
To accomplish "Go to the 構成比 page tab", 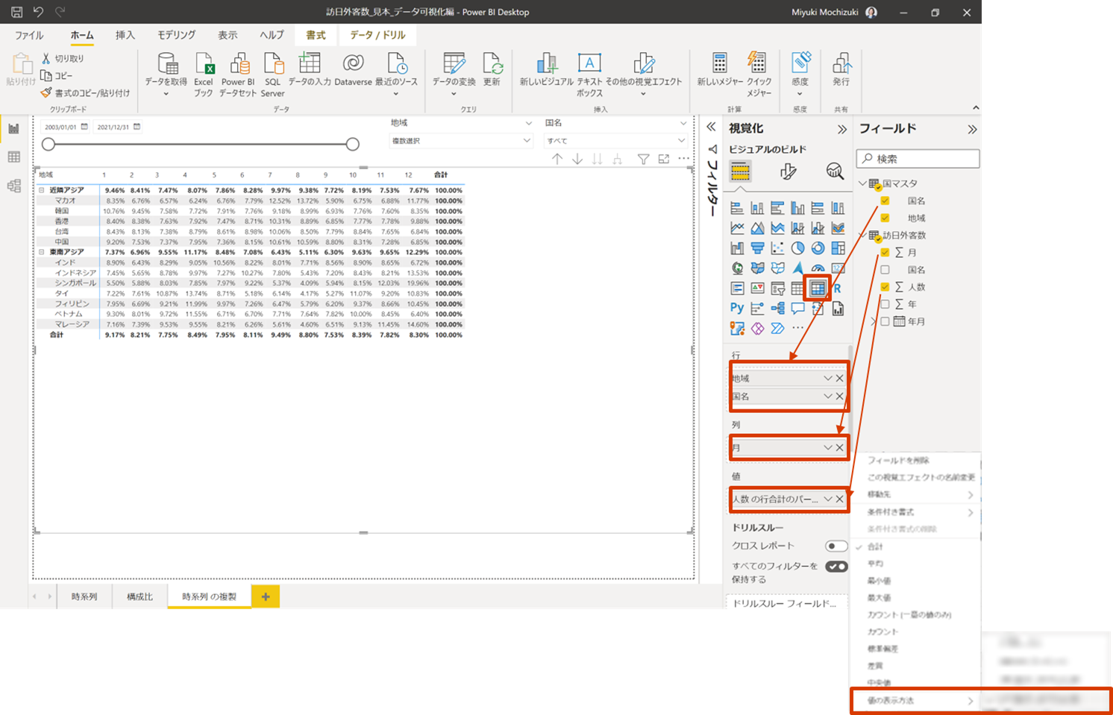I will point(139,596).
